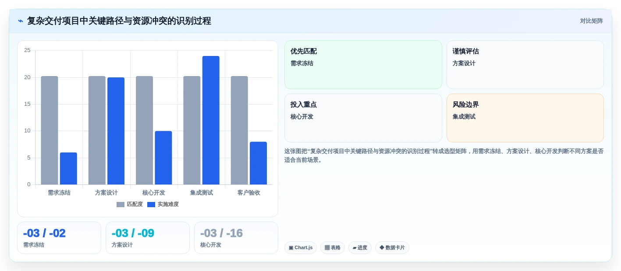This screenshot has height=271, width=621.
Task: Click the 对比矩阵 label in header
Action: [591, 21]
